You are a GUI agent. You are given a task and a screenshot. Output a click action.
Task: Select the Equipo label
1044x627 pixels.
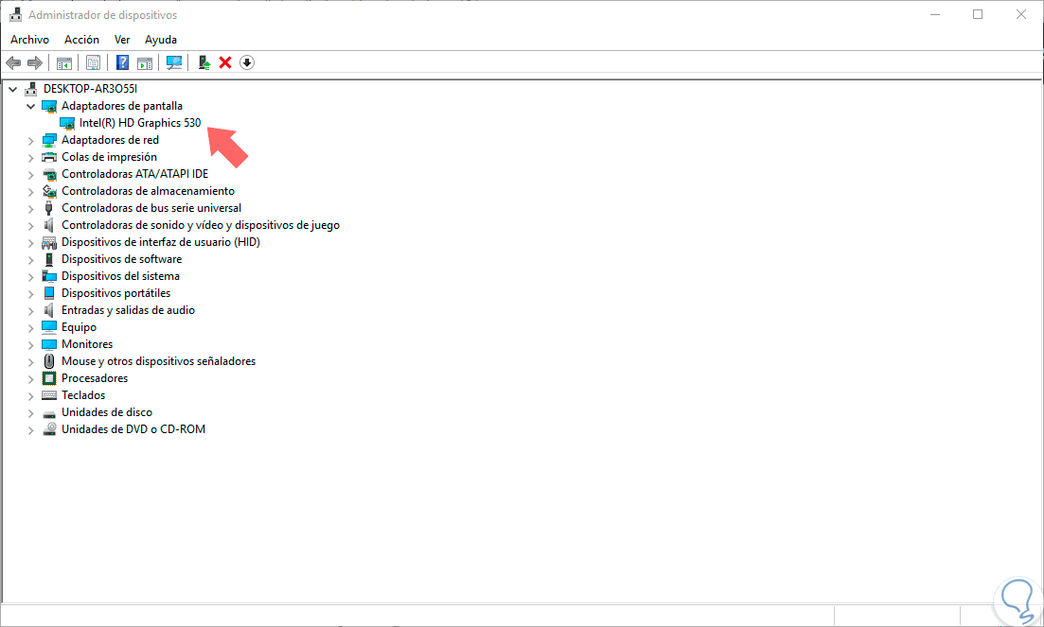coord(80,327)
